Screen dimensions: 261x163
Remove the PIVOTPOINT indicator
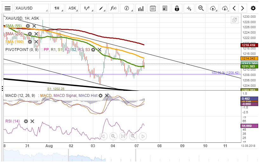[100, 50]
